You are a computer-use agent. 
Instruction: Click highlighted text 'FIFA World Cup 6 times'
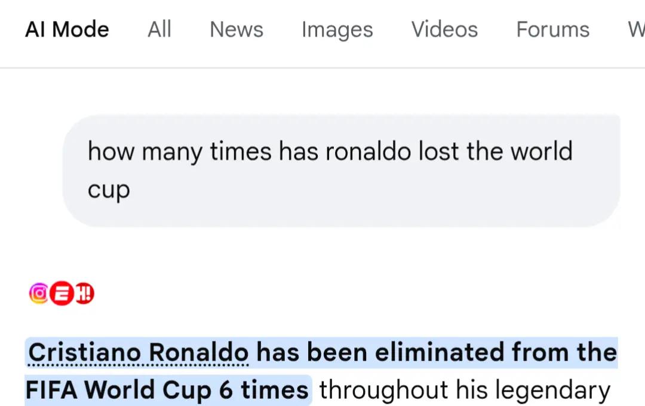(167, 389)
